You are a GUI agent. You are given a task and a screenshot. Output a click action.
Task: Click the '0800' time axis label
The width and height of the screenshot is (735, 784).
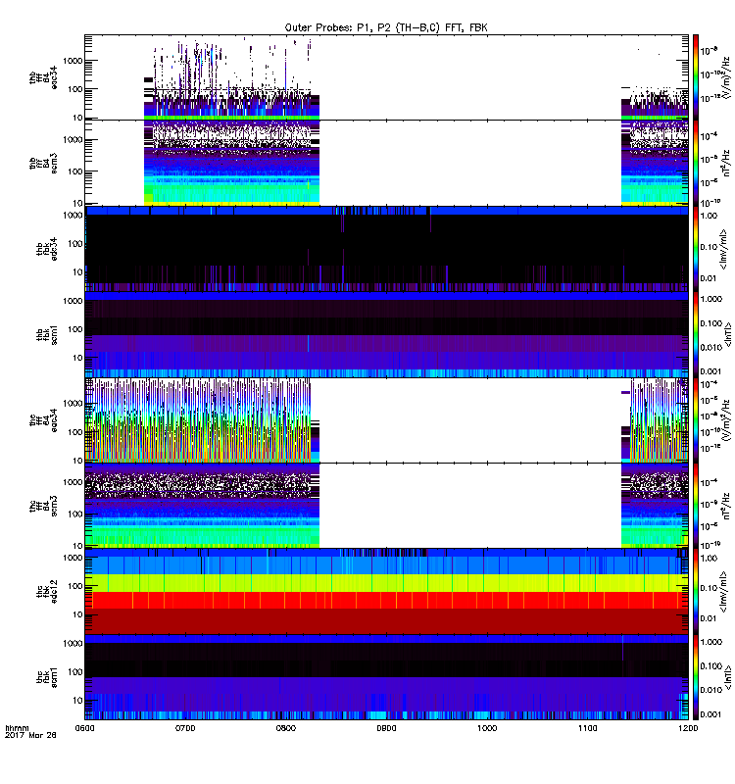pyautogui.click(x=285, y=728)
